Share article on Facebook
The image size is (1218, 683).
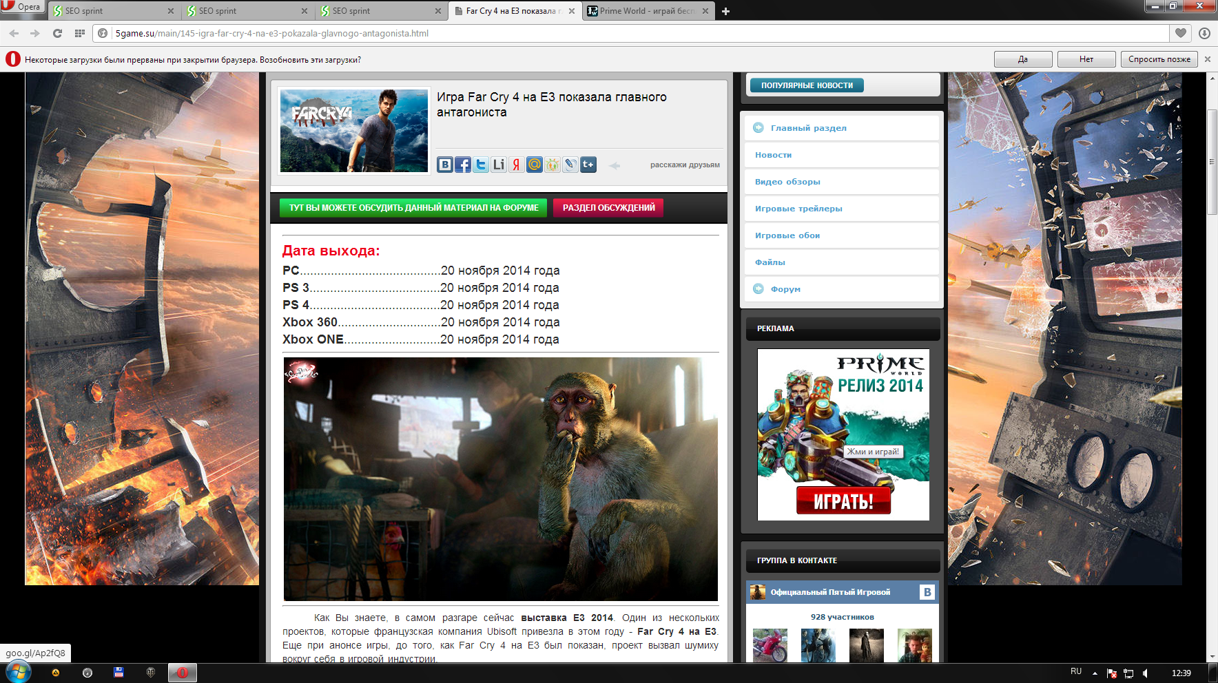point(463,165)
